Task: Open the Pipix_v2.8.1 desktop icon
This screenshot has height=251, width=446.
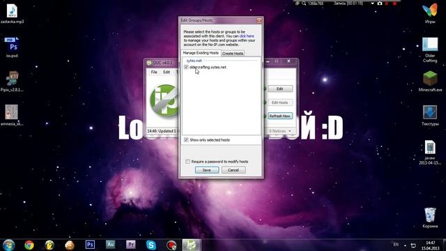Action: coord(12,81)
